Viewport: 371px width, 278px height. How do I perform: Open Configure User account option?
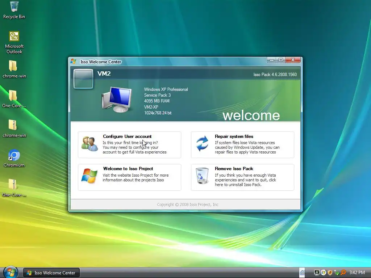pos(129,145)
